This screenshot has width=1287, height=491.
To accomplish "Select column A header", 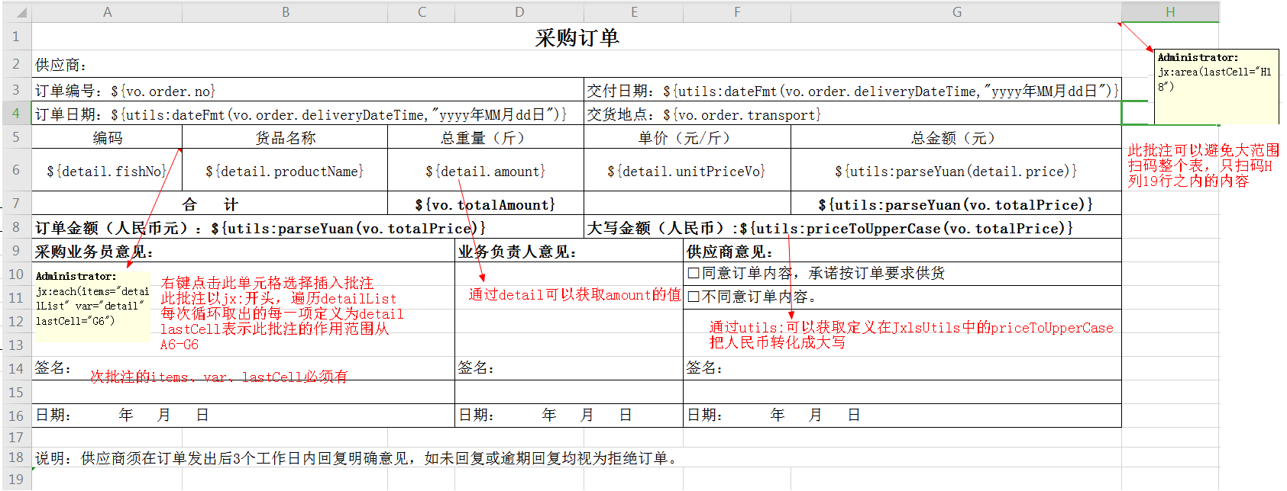I will pos(107,12).
